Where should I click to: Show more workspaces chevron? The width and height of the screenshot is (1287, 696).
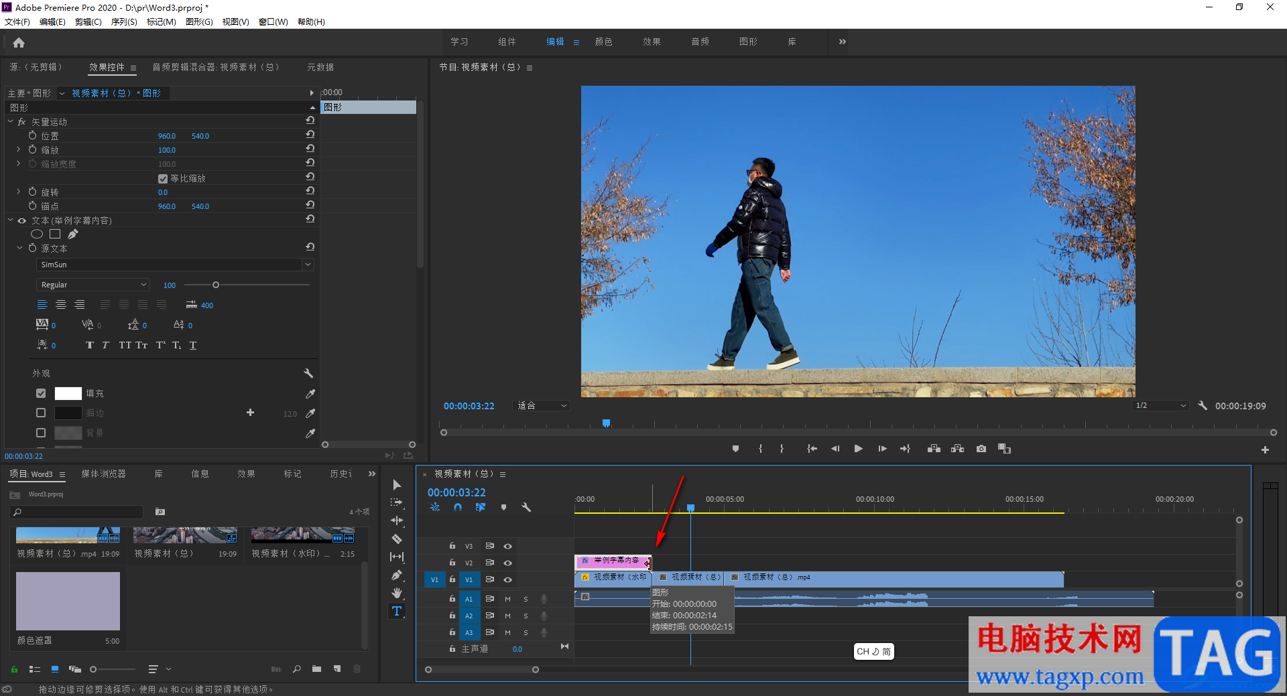[x=842, y=42]
